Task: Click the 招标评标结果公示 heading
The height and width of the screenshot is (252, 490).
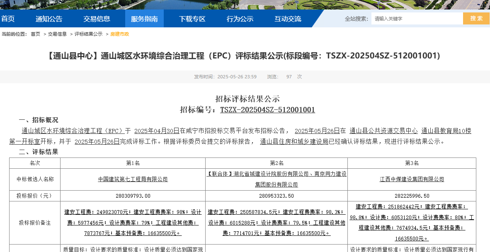Action: [x=247, y=99]
